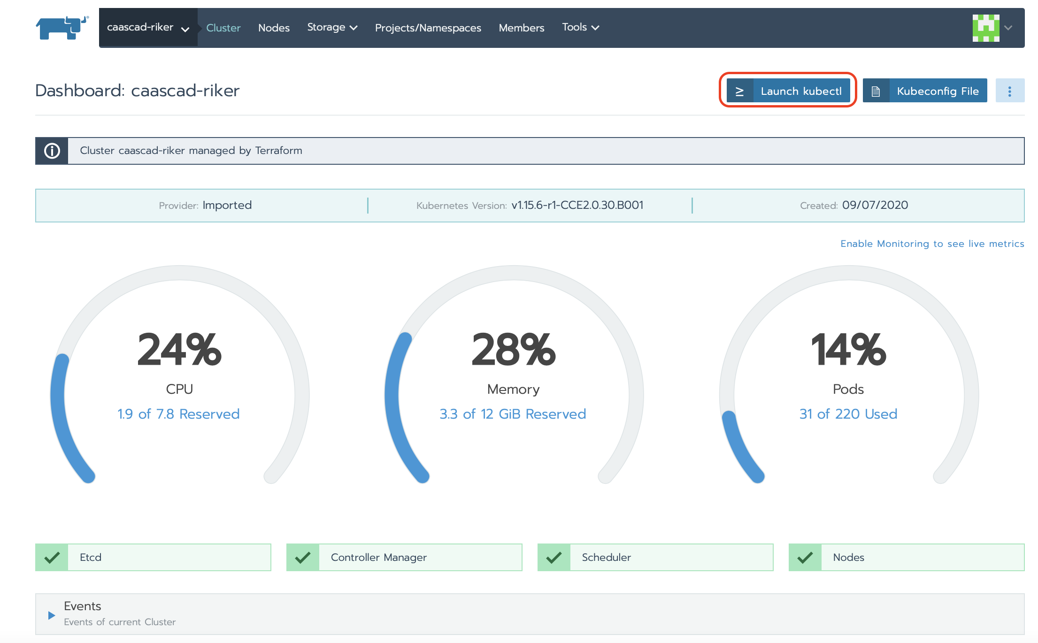Image resolution: width=1038 pixels, height=643 pixels.
Task: Click the Etcd health checkmark icon
Action: click(x=52, y=557)
